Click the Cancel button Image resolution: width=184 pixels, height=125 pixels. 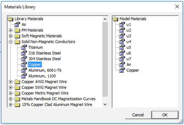138,115
